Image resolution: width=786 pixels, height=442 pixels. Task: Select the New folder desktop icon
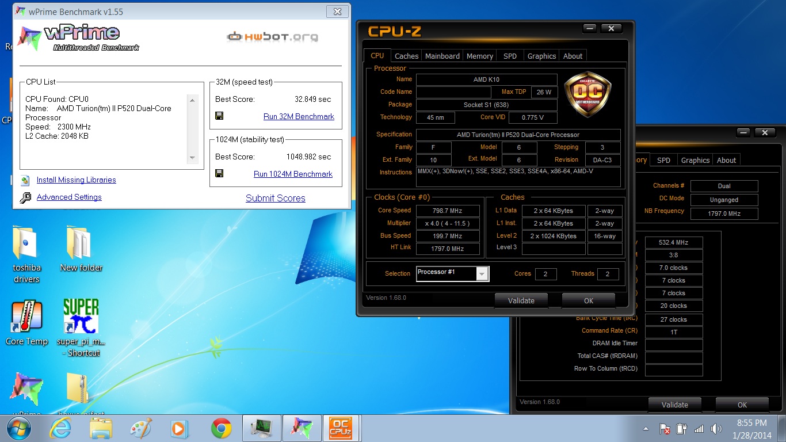[x=80, y=249]
